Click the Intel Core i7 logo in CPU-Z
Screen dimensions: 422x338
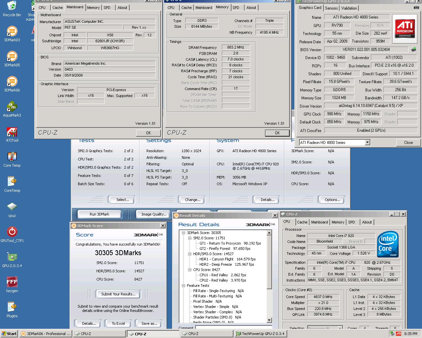388,244
